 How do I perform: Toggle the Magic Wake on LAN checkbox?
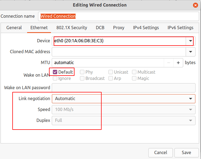point(134,78)
